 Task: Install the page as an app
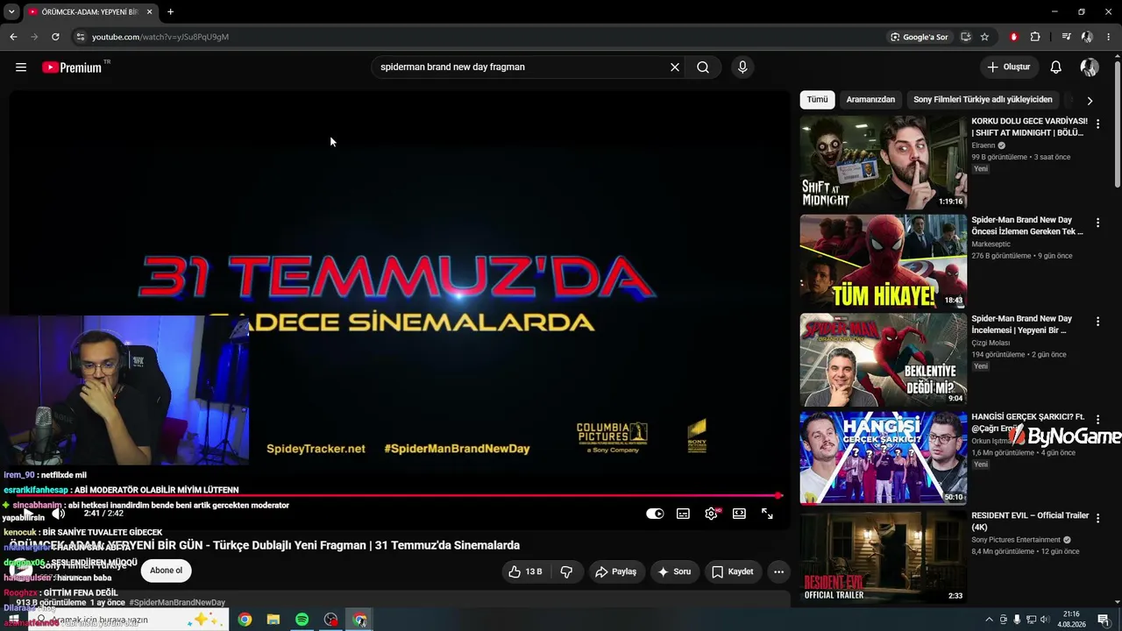(x=966, y=37)
